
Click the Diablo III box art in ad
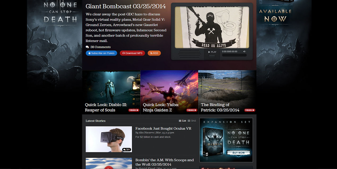coord(213,142)
